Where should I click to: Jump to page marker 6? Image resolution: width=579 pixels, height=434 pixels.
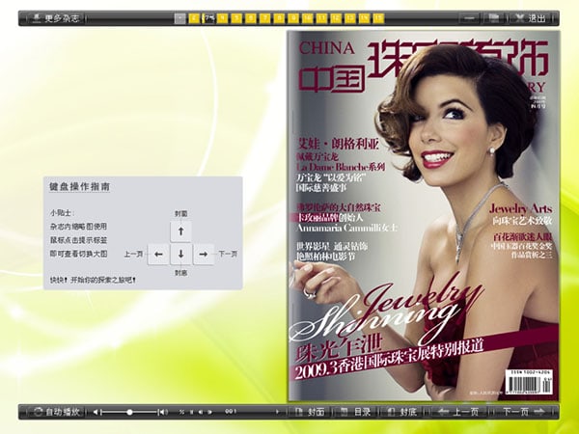251,18
